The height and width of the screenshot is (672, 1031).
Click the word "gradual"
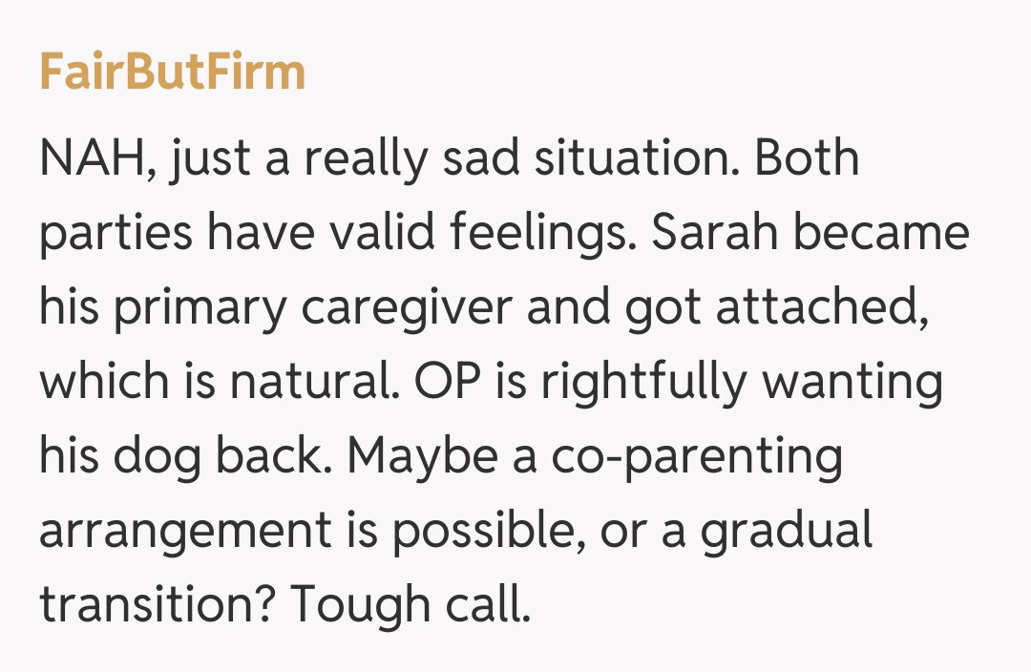(786, 532)
